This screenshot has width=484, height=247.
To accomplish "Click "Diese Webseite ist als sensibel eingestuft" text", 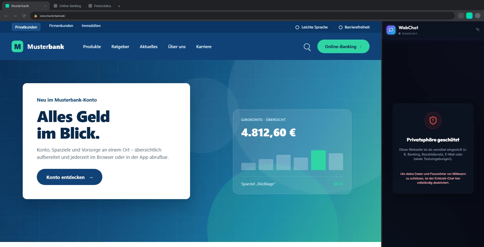I will [x=433, y=154].
